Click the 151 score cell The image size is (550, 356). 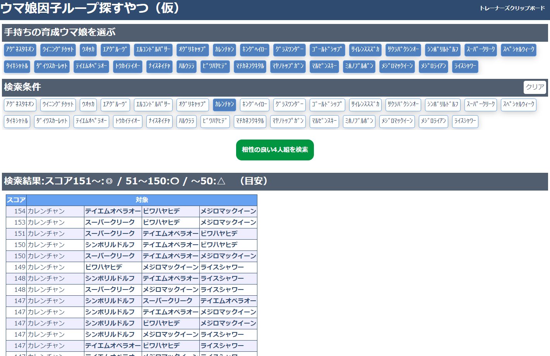coord(16,234)
